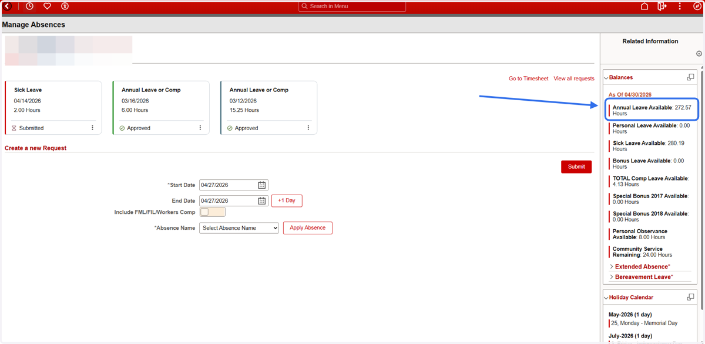Open Related Information settings gear
This screenshot has width=705, height=344.
pos(699,54)
